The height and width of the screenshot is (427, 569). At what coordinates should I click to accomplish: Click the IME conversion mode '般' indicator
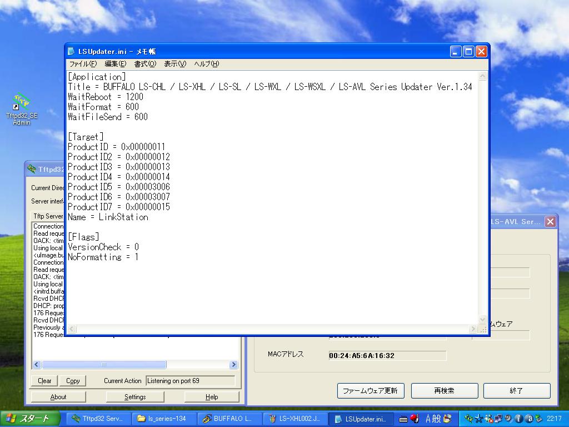tap(437, 419)
